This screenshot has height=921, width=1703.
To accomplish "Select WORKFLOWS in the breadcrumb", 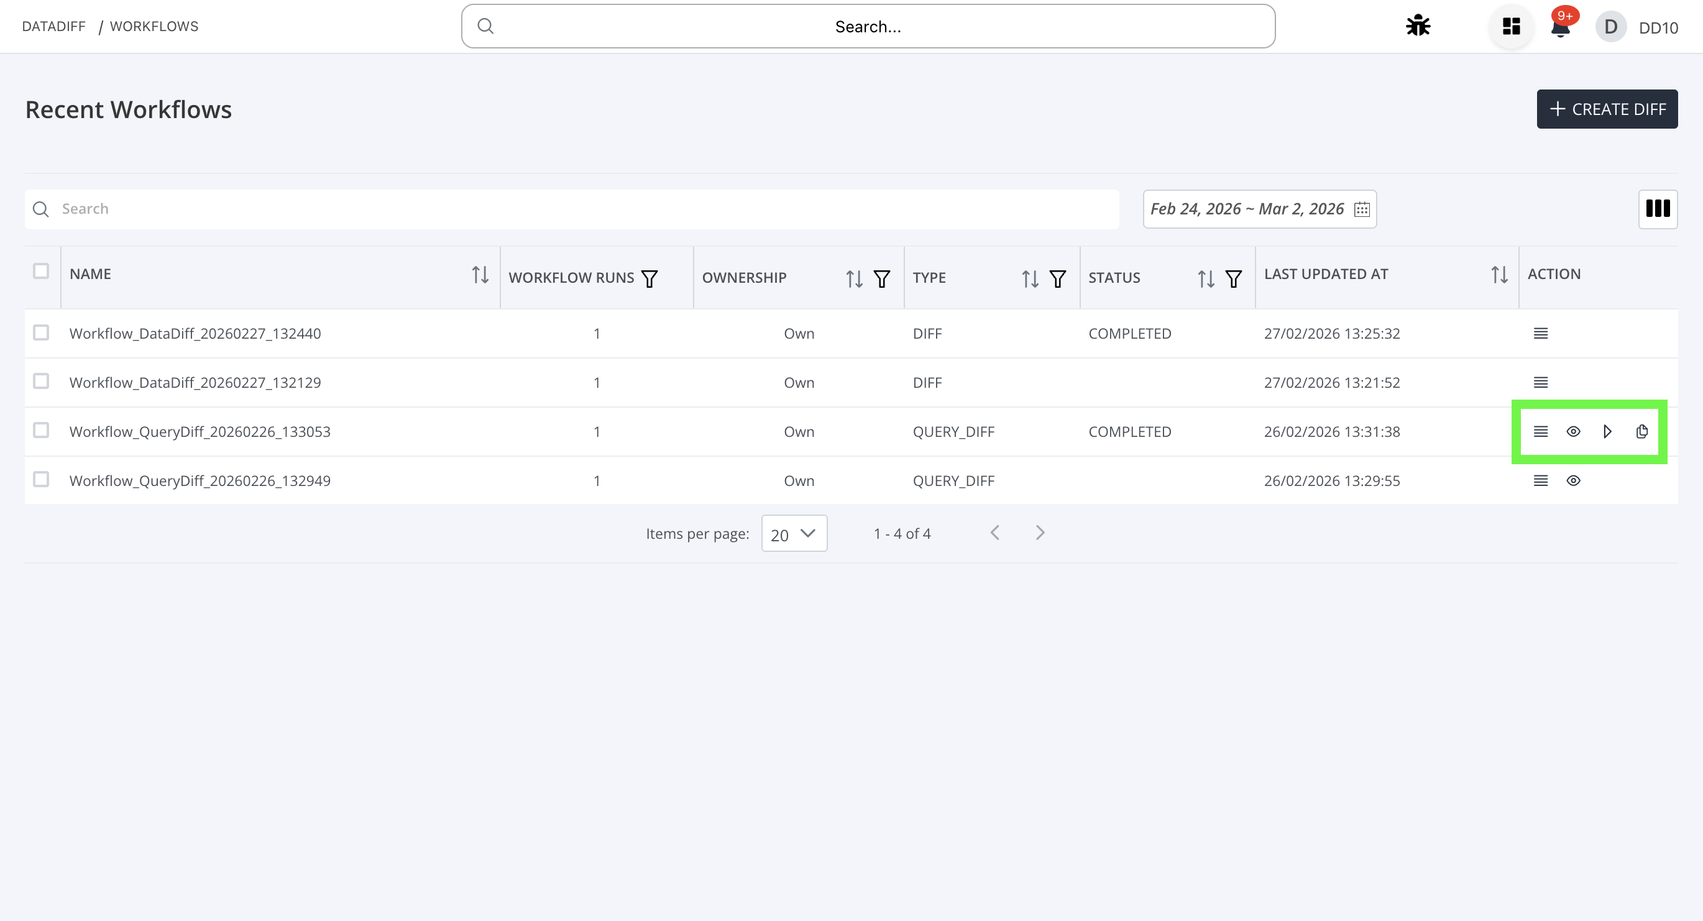I will (x=154, y=27).
